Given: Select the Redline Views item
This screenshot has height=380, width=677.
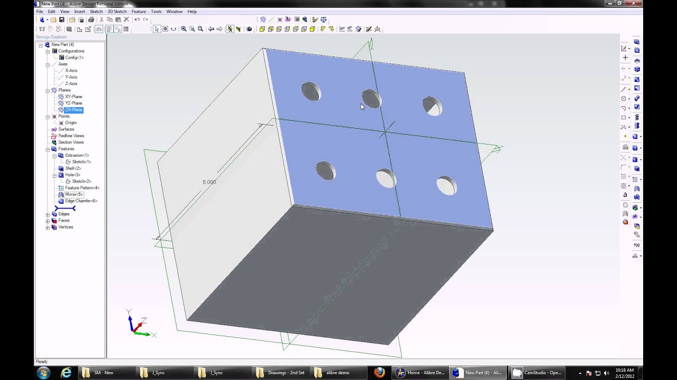Looking at the screenshot, I should pos(71,136).
